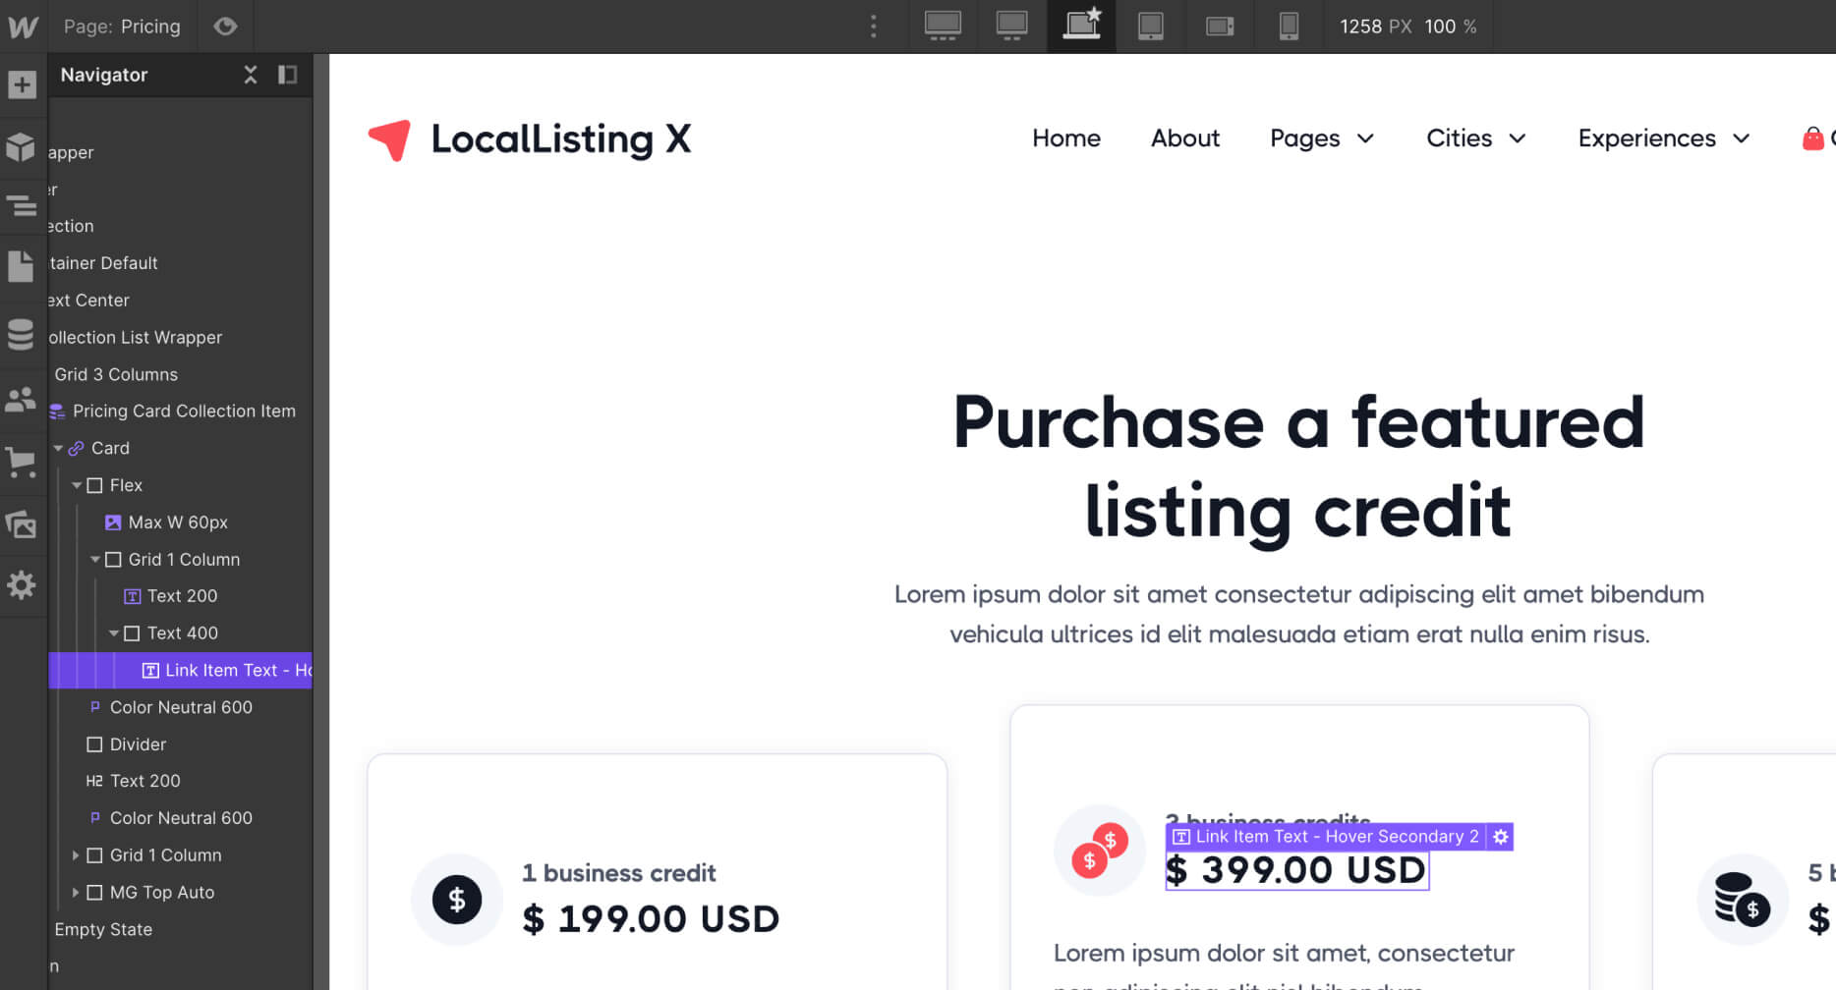
Task: Toggle preview mode with eye icon
Action: [225, 27]
